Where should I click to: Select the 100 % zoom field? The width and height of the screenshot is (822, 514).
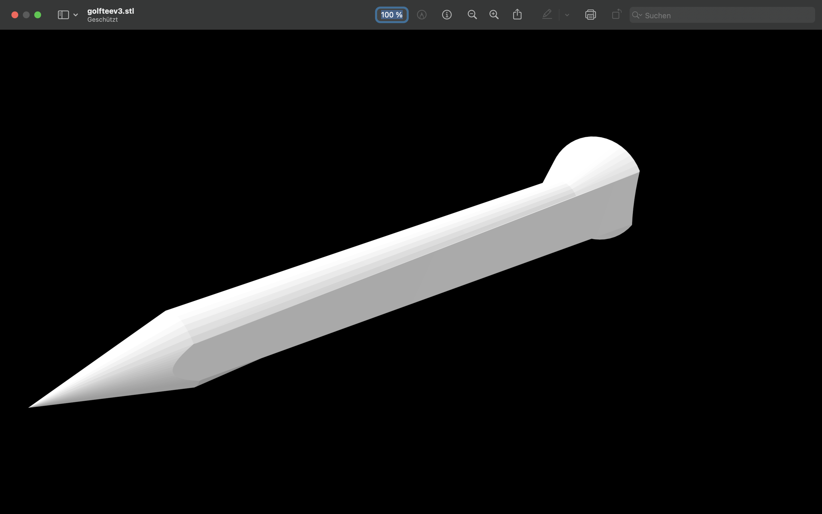pyautogui.click(x=392, y=15)
